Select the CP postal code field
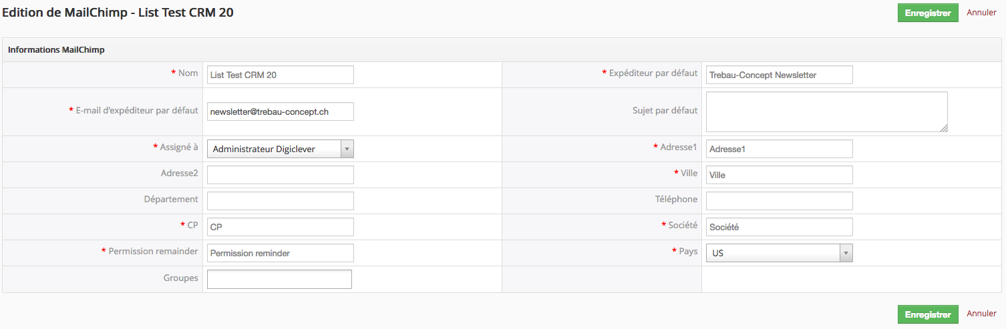This screenshot has width=1006, height=329. (x=280, y=227)
